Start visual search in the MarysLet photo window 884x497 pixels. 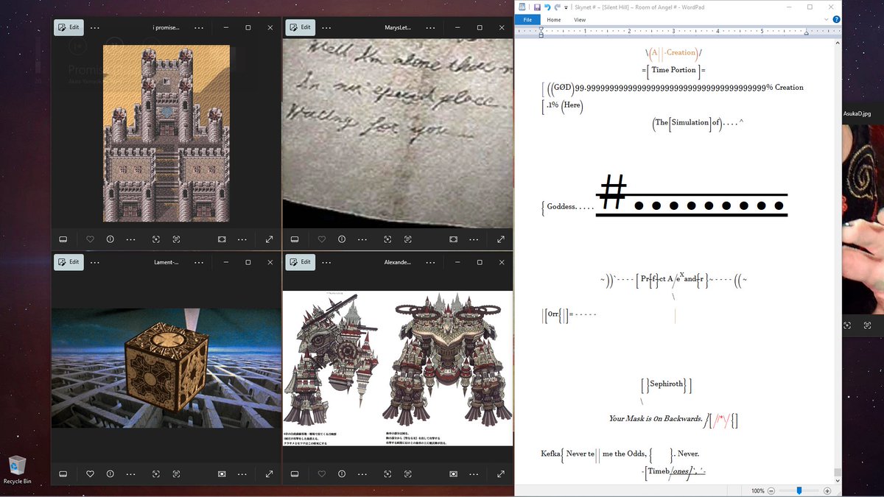[387, 239]
